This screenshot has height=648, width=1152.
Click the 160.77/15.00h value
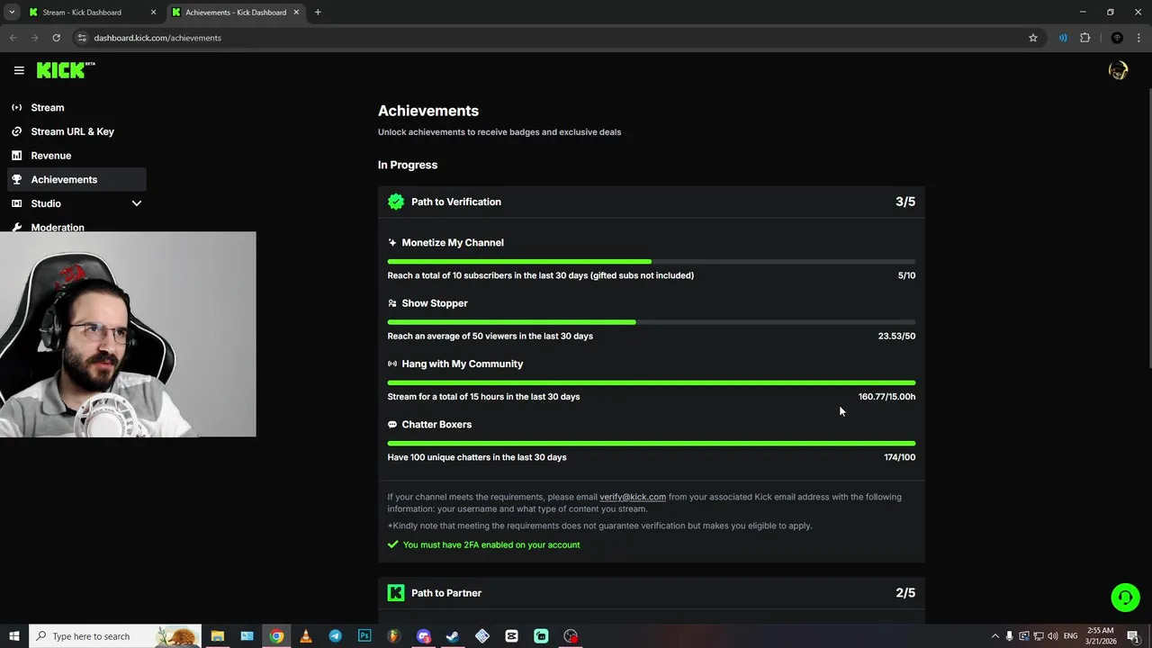(x=886, y=397)
